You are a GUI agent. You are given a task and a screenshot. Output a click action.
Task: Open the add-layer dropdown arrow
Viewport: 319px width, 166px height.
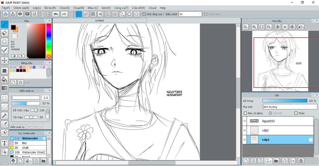(271, 161)
